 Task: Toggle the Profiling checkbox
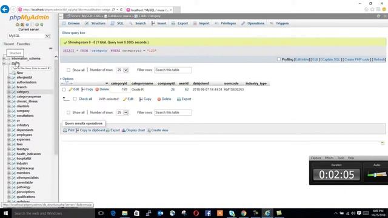(279, 59)
